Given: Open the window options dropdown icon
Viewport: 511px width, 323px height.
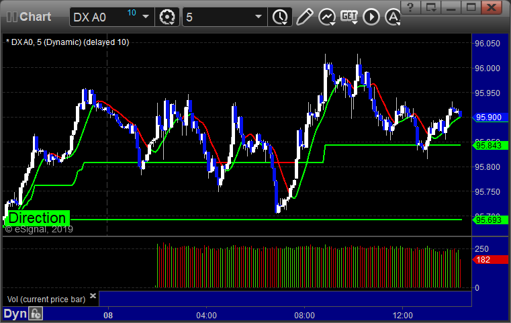Looking at the screenshot, I should pos(431,7).
